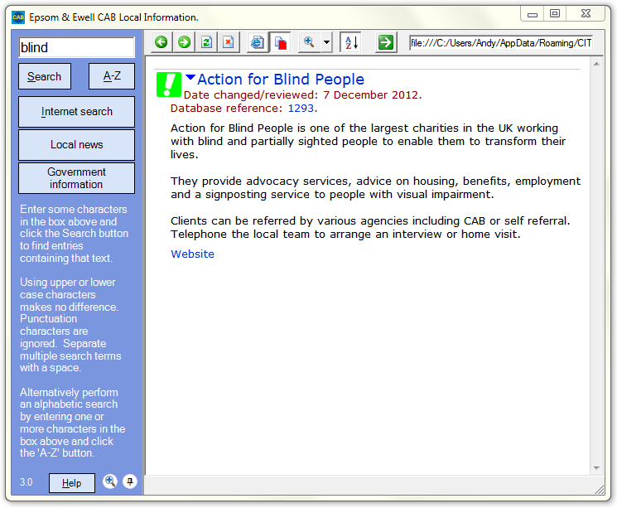The width and height of the screenshot is (617, 508).
Task: Refresh the page with the reload icon
Action: [x=206, y=42]
